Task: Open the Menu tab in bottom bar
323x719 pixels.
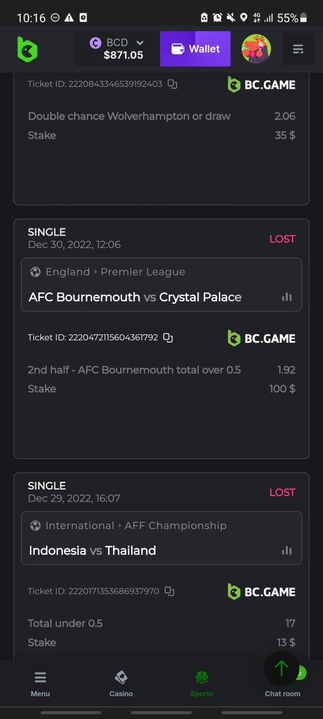Action: (40, 684)
